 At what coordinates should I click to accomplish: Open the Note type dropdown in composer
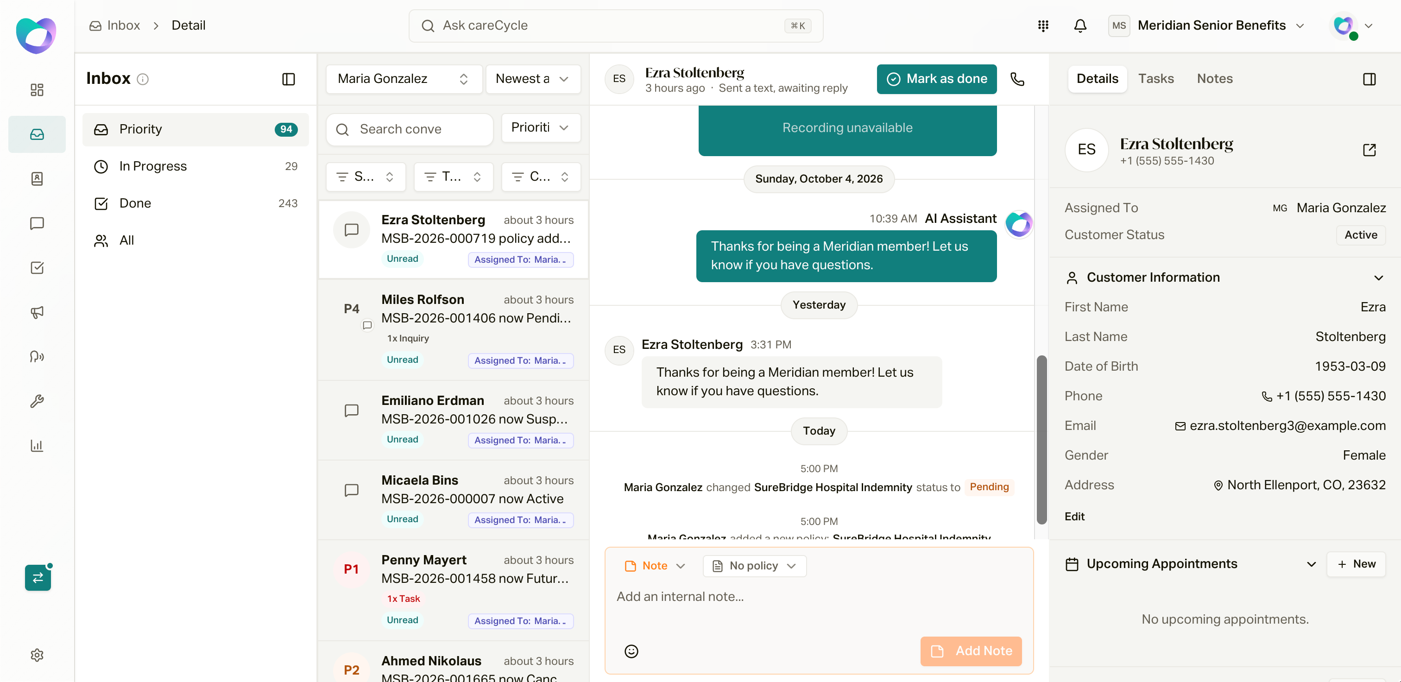tap(655, 566)
